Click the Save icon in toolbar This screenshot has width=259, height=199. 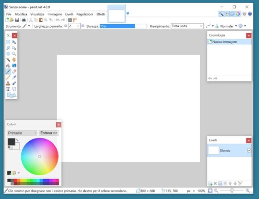17,20
